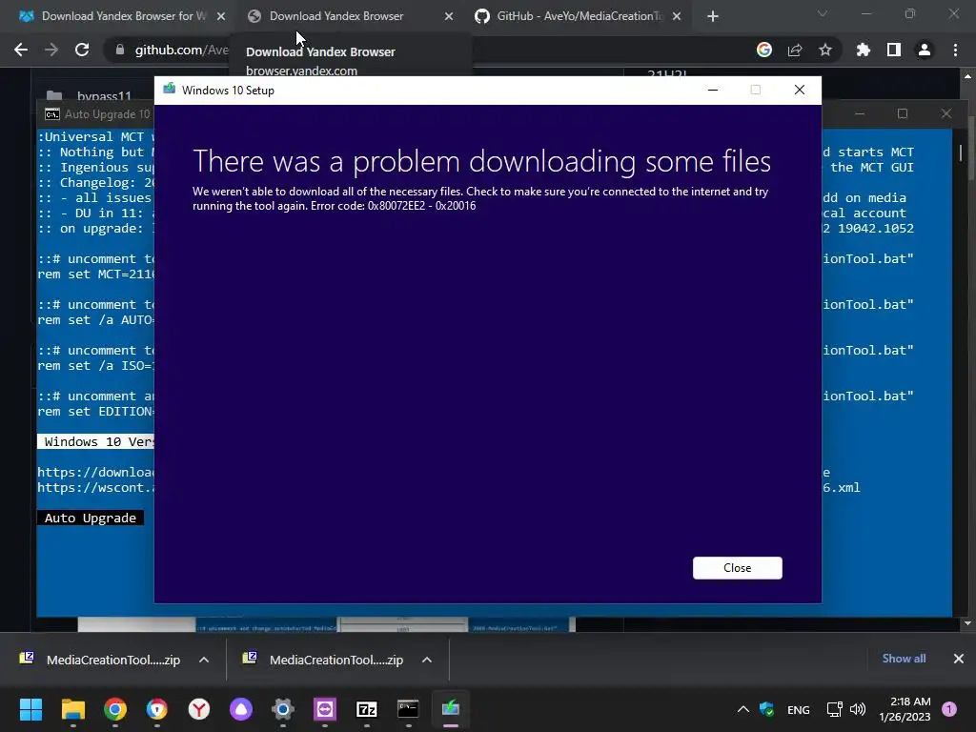Click the bypass11 folder on GitHub page

coord(104,95)
